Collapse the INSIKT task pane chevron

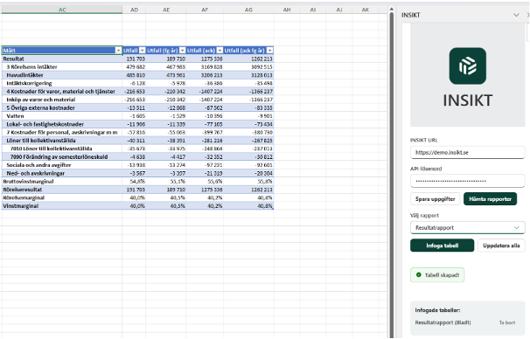click(x=516, y=15)
